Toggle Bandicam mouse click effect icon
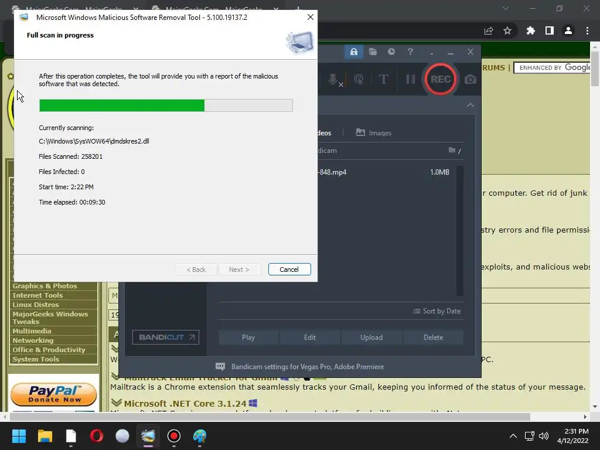Screen dimensions: 600x450 359,79
